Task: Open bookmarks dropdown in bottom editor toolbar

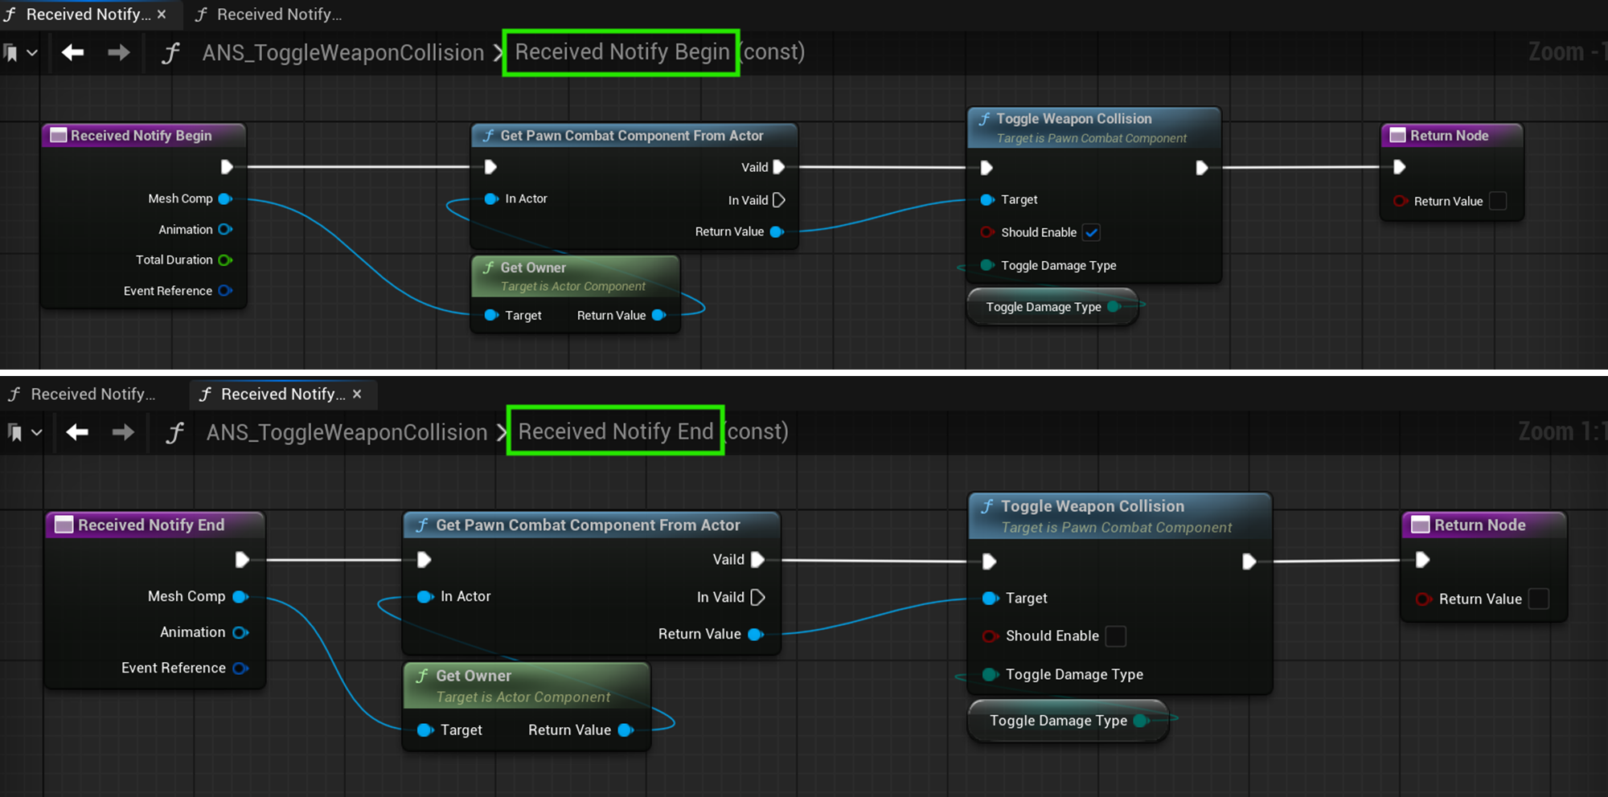Action: point(25,432)
